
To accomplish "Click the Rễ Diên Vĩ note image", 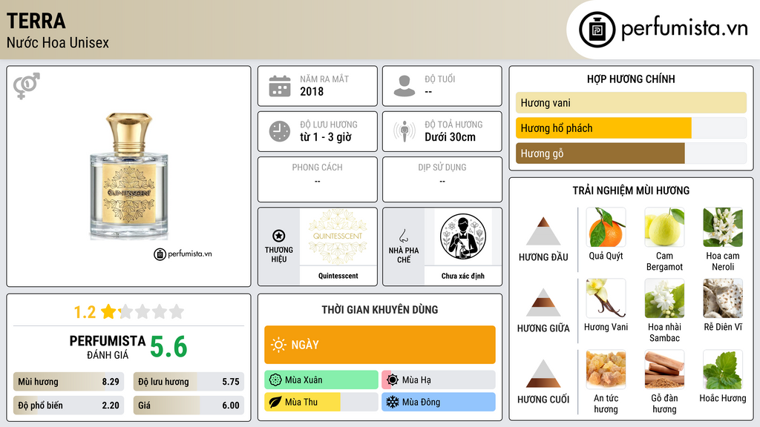I will tap(723, 299).
